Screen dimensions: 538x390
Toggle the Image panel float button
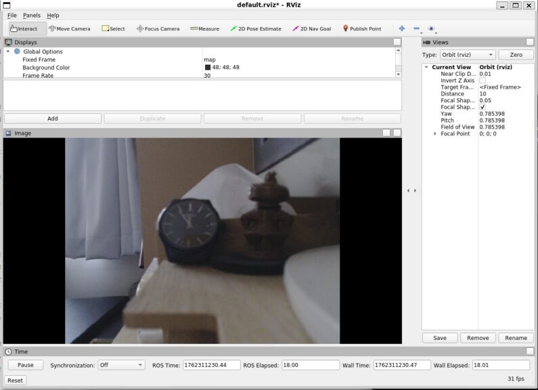[x=386, y=133]
